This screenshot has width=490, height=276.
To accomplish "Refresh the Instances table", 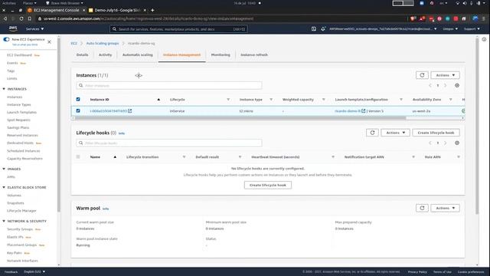I will coord(422,75).
